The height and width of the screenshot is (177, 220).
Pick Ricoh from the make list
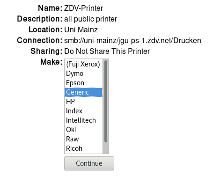click(84, 148)
